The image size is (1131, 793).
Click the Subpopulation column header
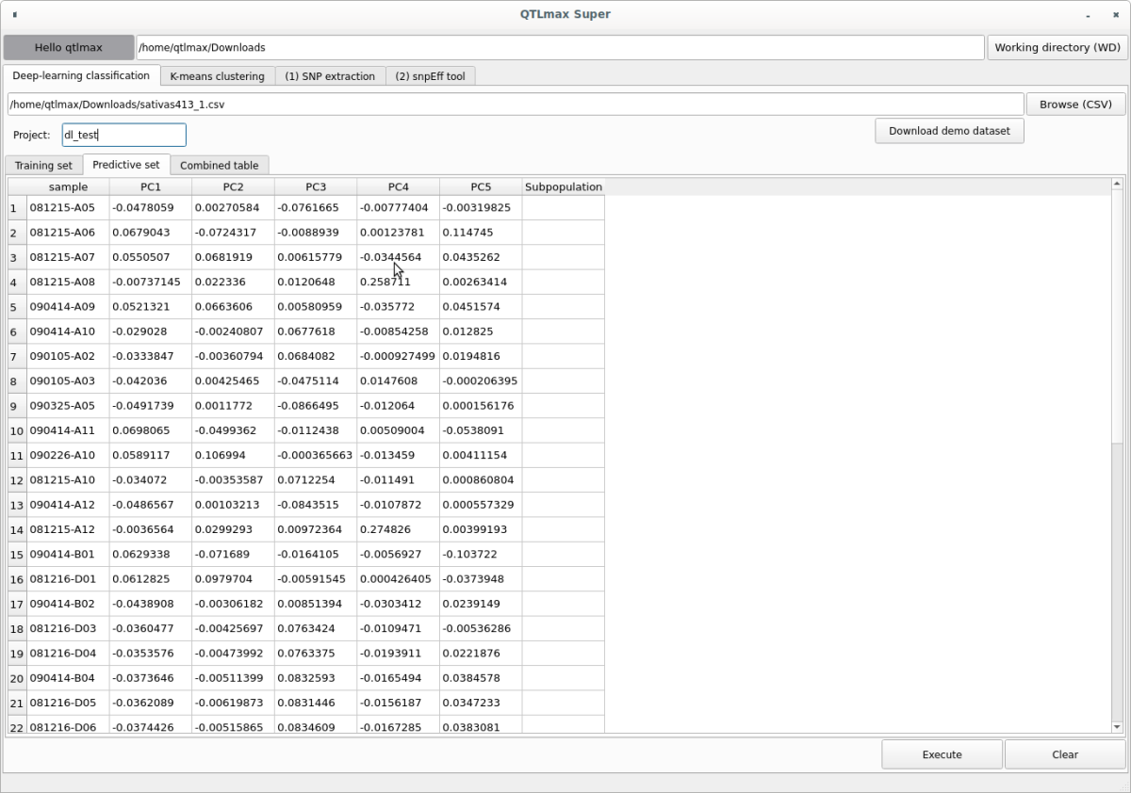[x=563, y=186]
